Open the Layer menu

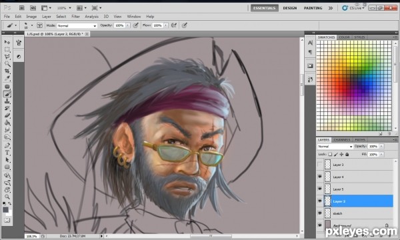coord(47,17)
